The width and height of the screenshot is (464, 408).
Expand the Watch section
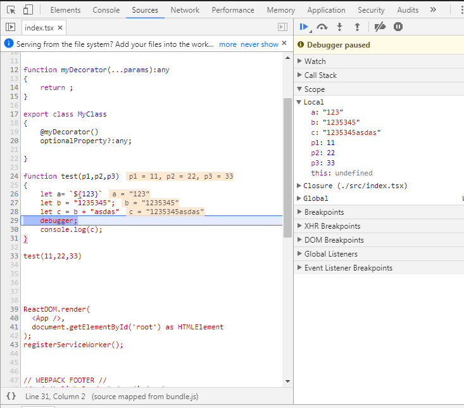[379, 61]
